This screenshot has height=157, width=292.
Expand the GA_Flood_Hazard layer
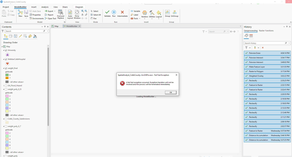coord(4,86)
